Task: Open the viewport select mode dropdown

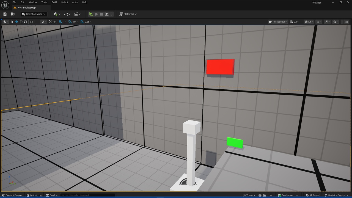Action: click(5, 22)
